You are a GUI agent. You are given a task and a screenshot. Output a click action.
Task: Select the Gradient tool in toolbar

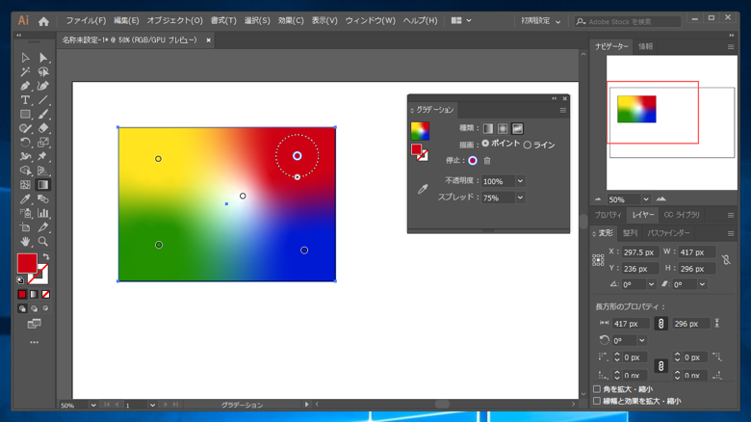[43, 185]
